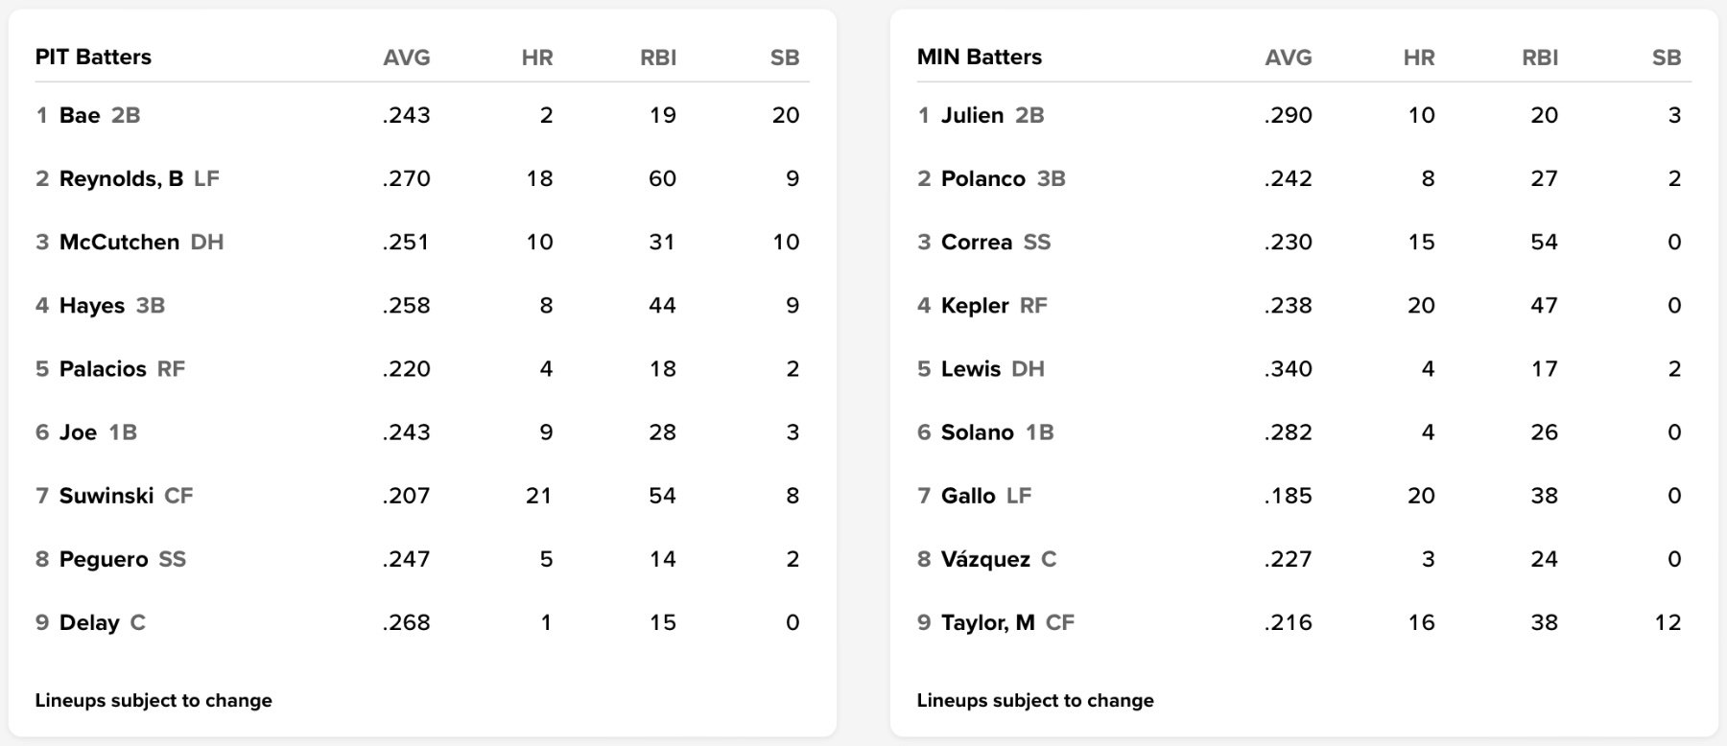Open Suwinski's player profile

click(106, 496)
